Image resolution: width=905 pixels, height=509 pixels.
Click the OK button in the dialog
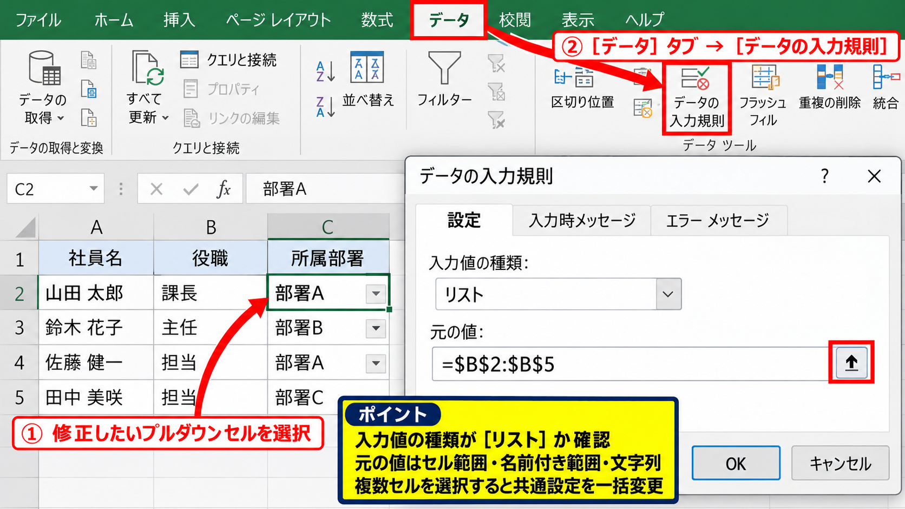[736, 463]
